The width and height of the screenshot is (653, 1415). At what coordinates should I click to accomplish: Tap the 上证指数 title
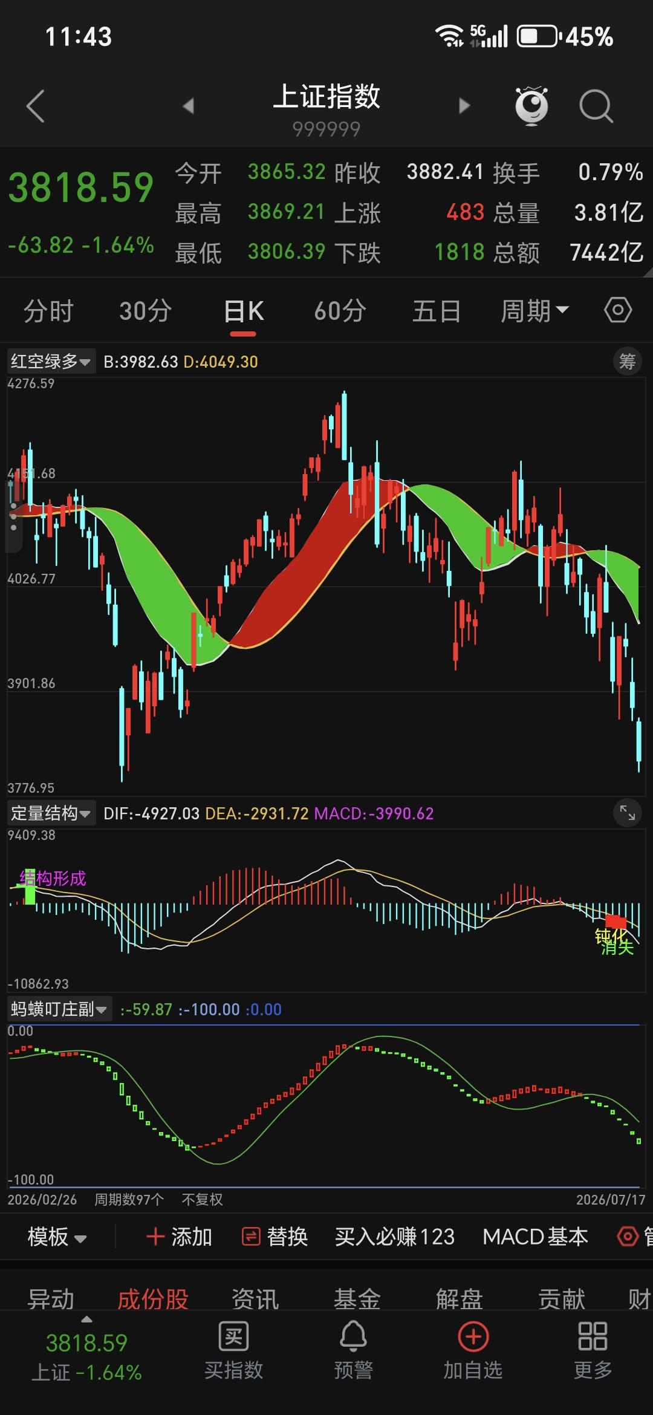point(326,97)
